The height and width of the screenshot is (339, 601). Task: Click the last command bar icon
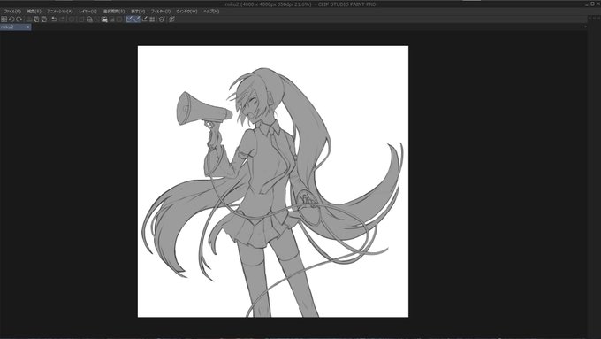pos(171,19)
